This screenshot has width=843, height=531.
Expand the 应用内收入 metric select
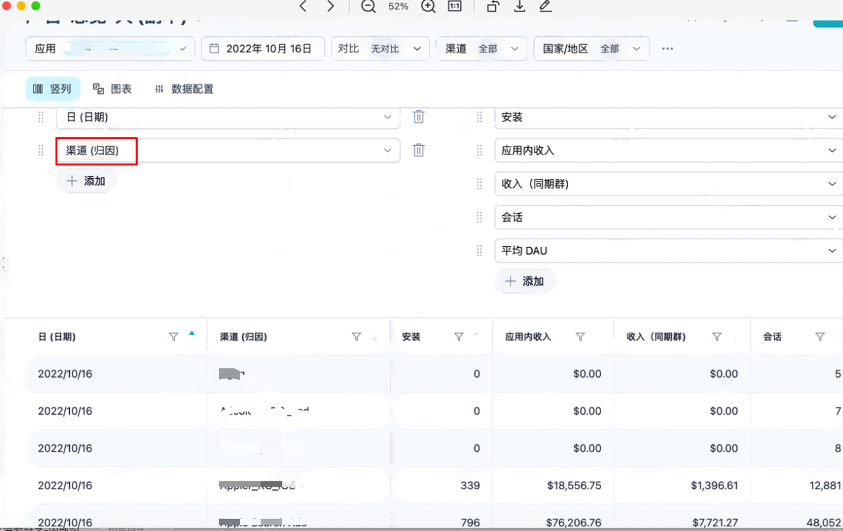(x=668, y=151)
